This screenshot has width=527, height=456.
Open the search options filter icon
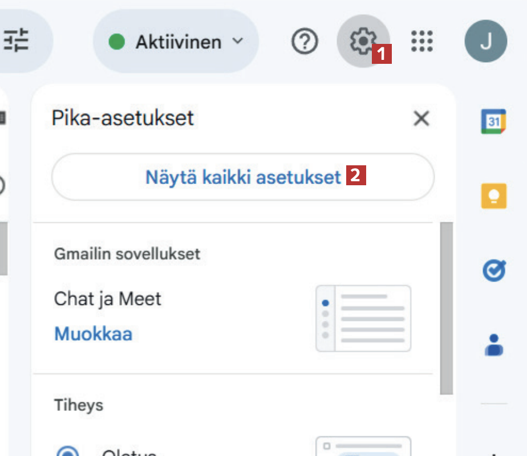click(x=16, y=41)
